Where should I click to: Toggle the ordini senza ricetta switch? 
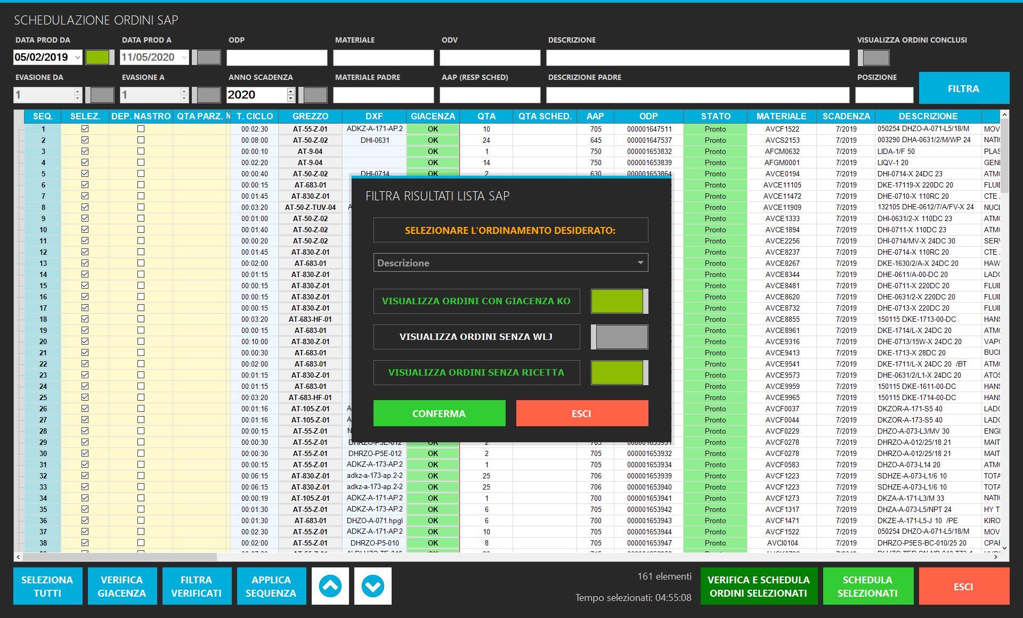620,372
